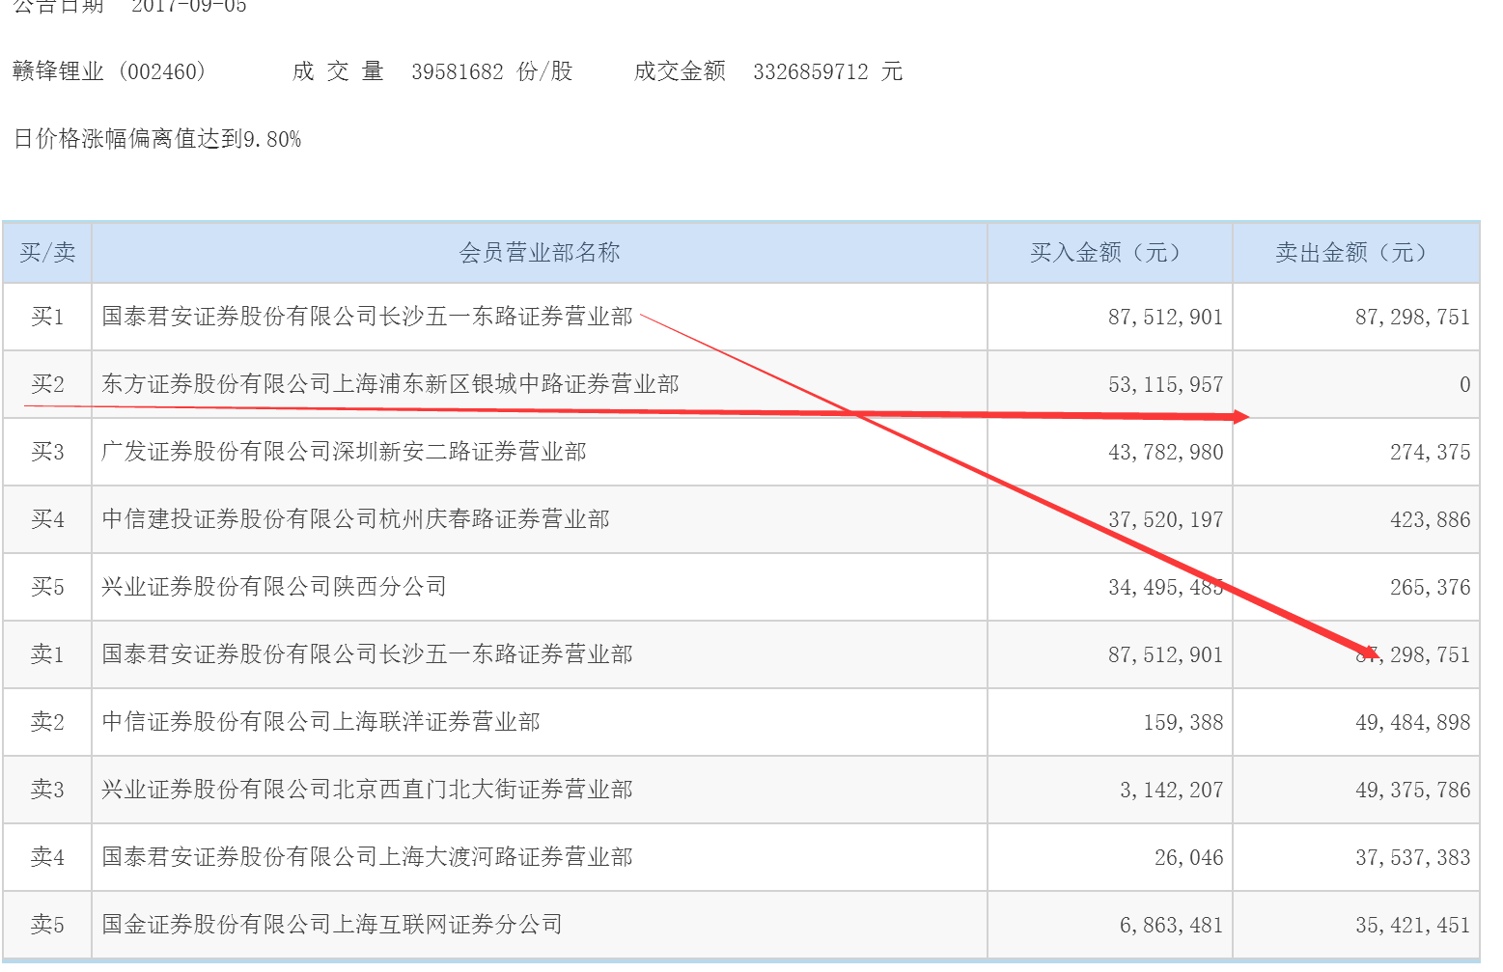This screenshot has height=972, width=1503.
Task: Click 国金证券上海互联网证券分公司 name
Action: 333,925
